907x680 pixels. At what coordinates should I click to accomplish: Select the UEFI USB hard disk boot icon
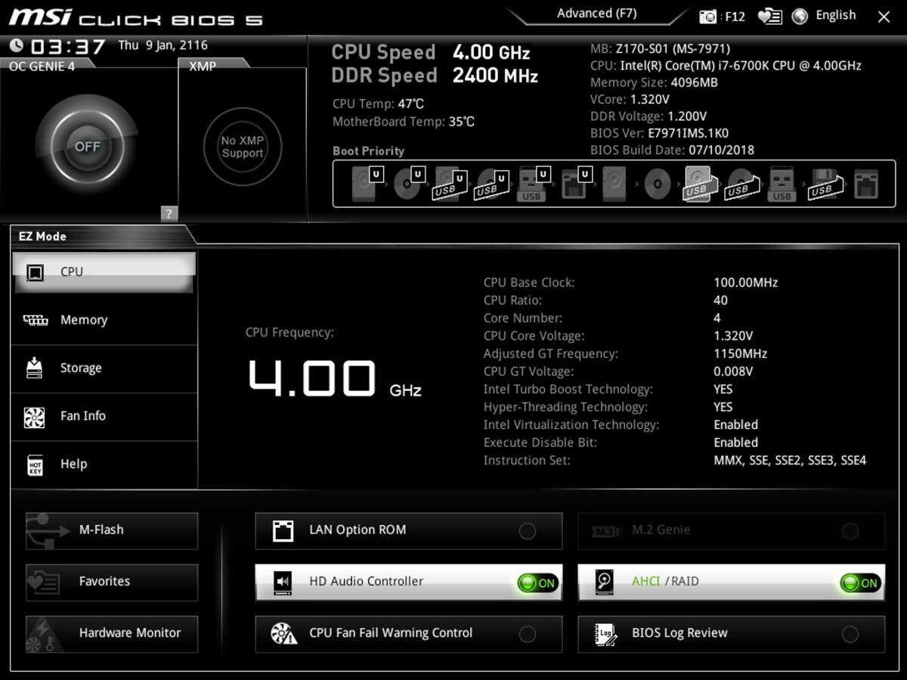[448, 183]
